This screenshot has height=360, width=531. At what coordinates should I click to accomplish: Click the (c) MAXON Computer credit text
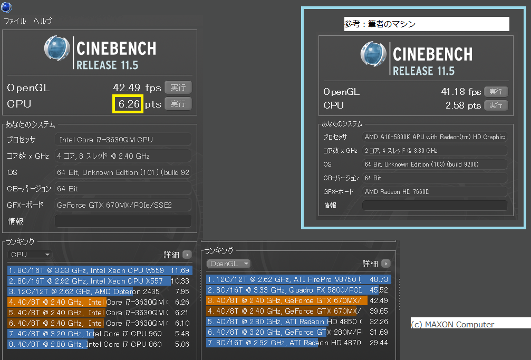point(452,324)
